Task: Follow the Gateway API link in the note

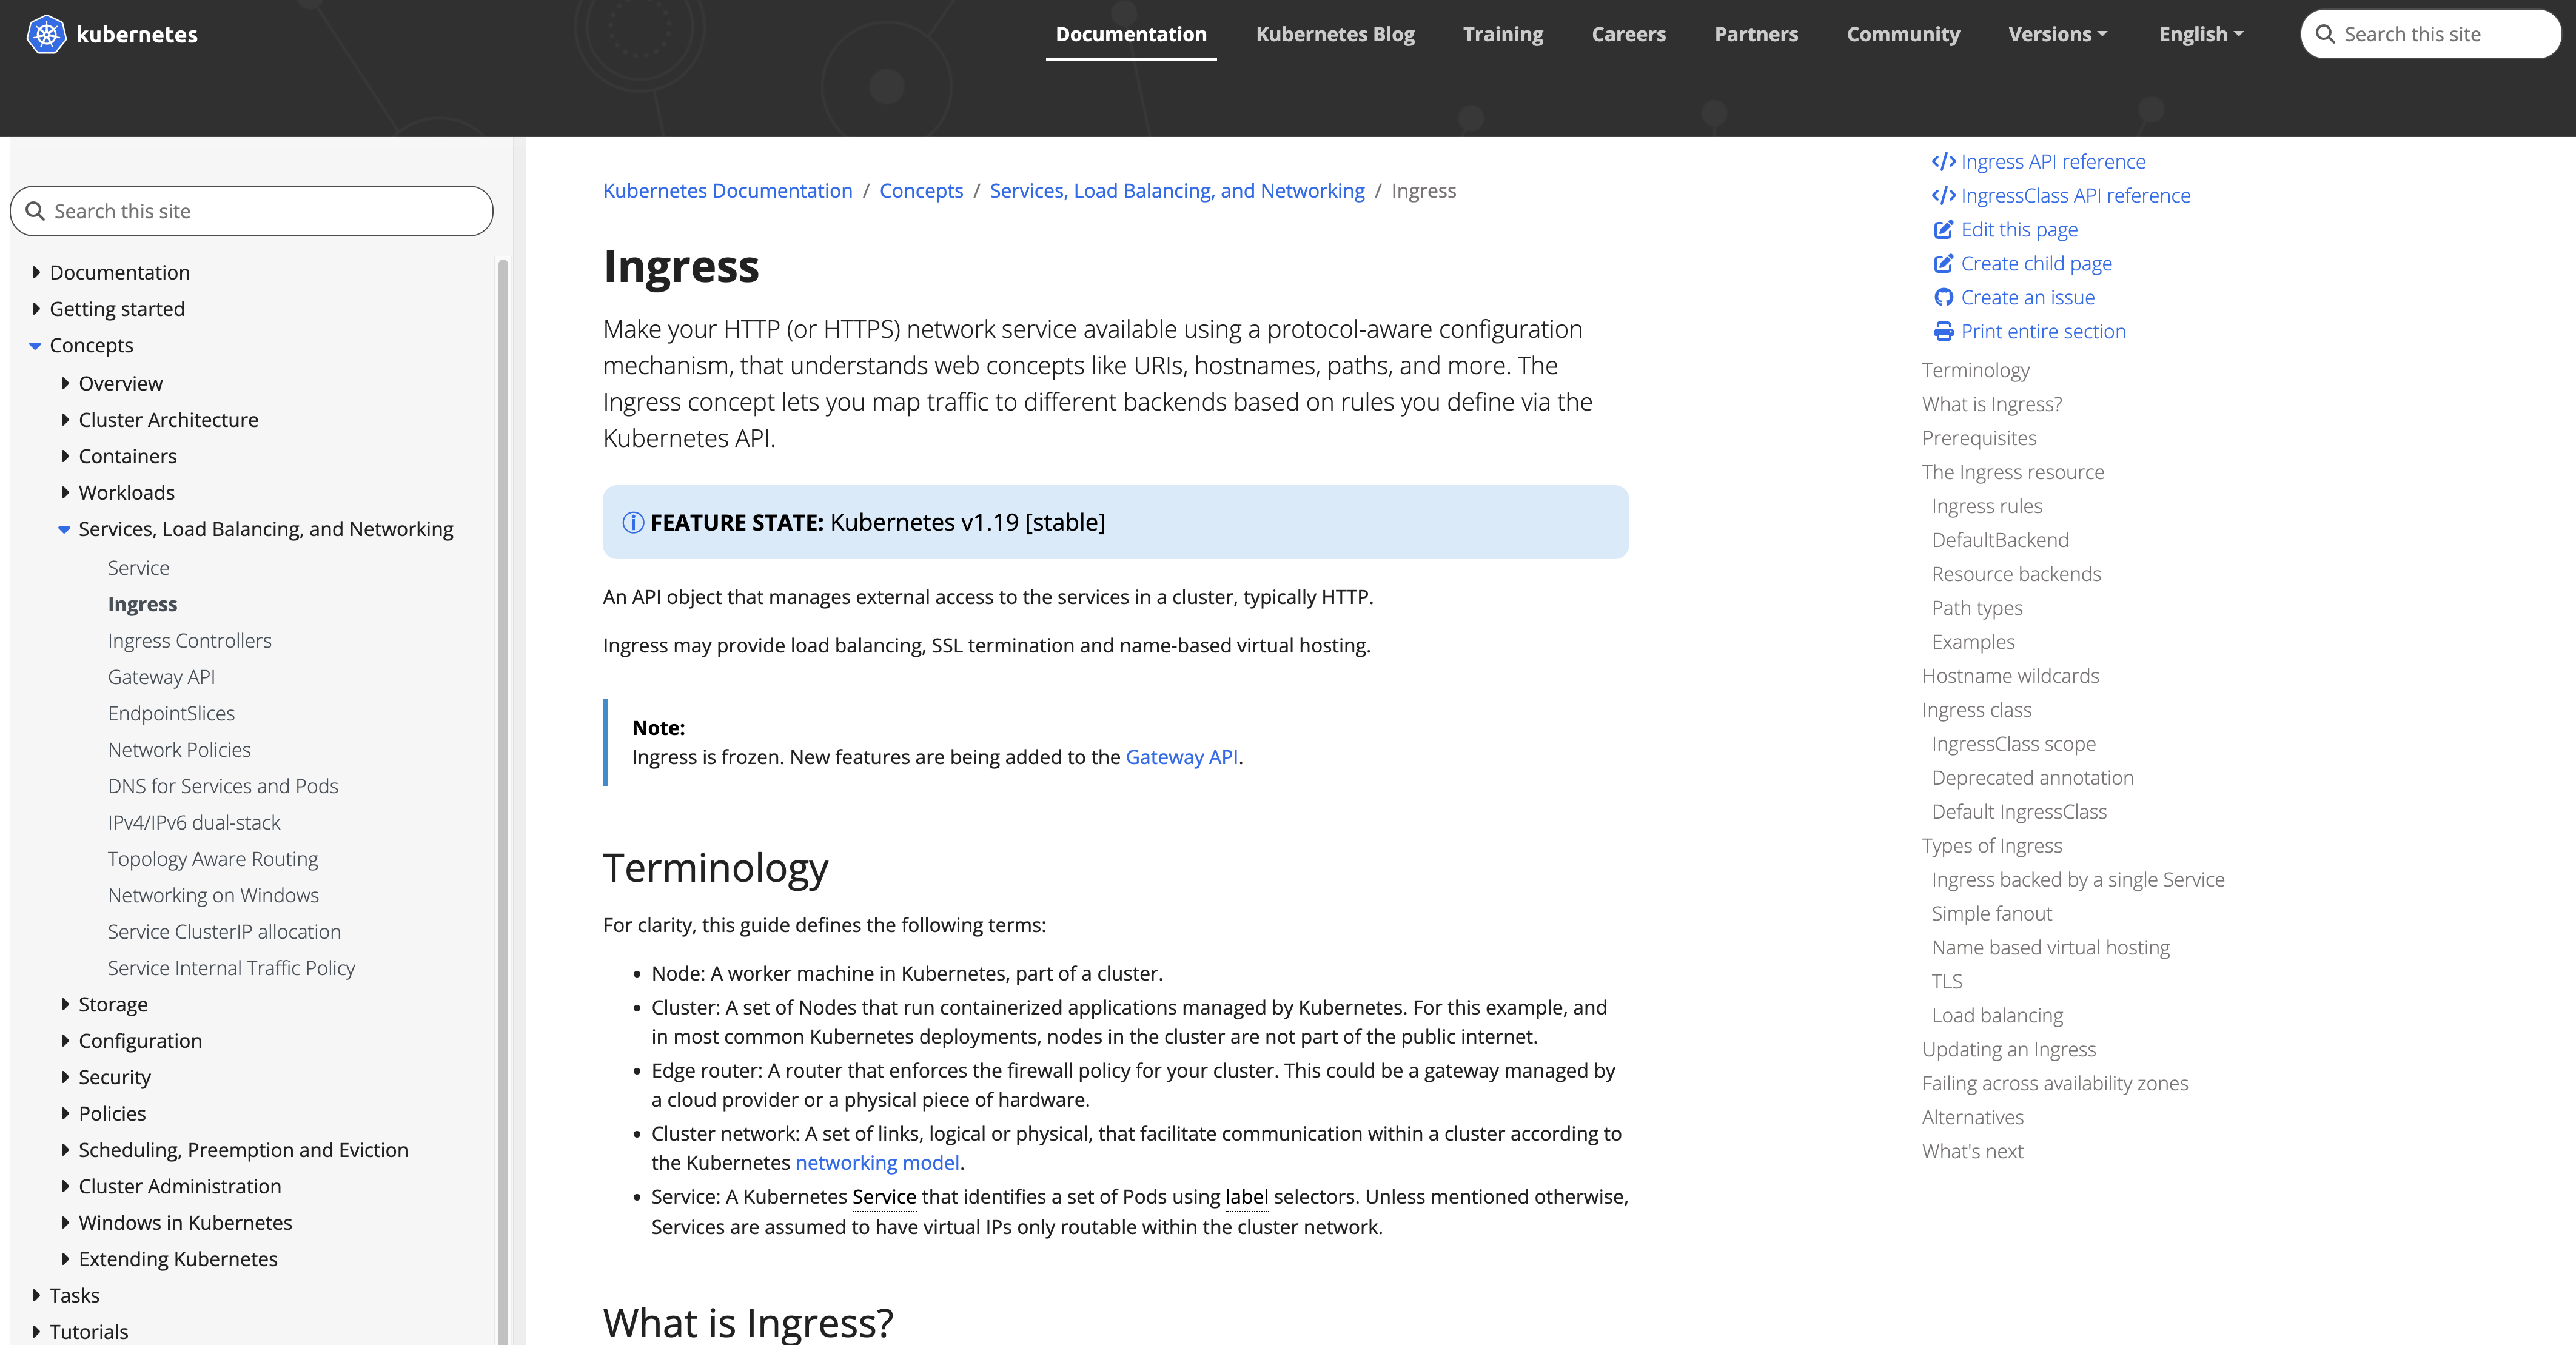Action: 1181,757
